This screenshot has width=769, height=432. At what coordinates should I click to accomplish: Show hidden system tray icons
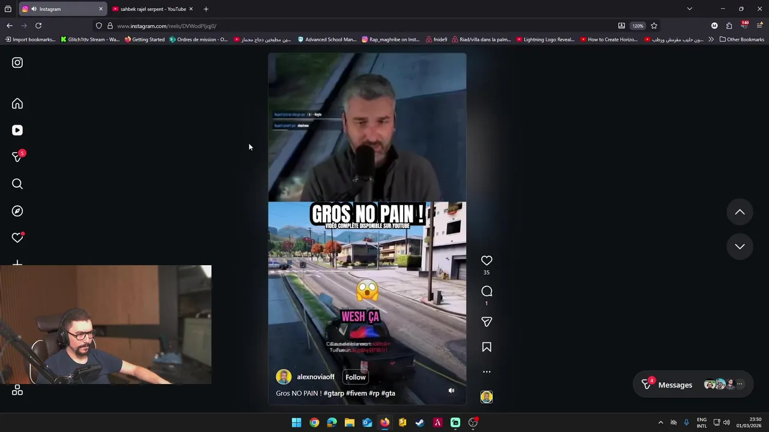point(661,422)
